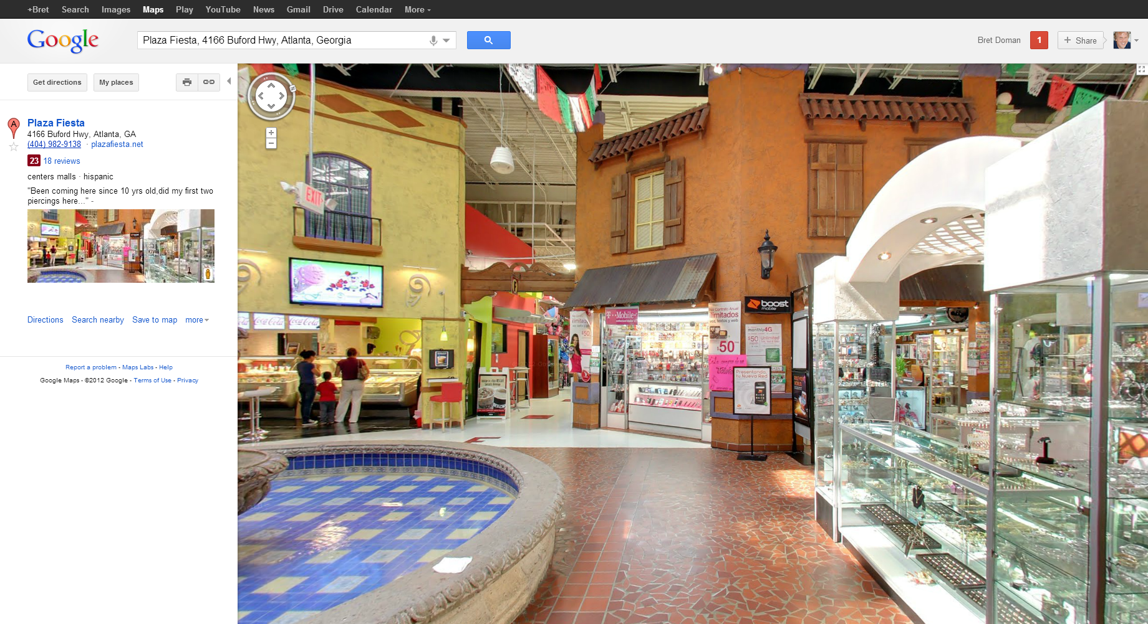Viewport: 1148px width, 624px height.
Task: Expand the More menu in top bar
Action: (x=417, y=9)
